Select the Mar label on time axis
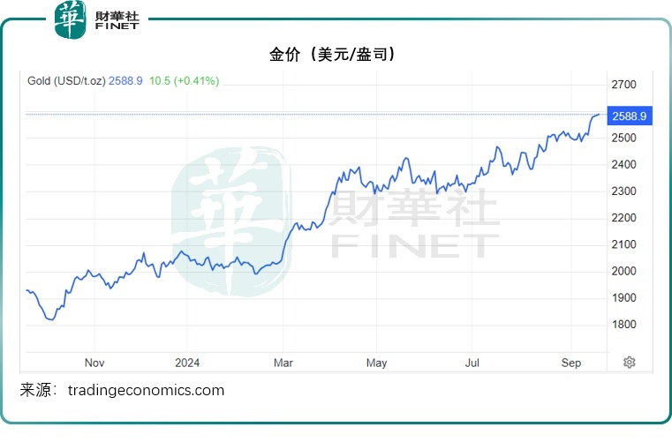672x442 pixels. pos(283,363)
